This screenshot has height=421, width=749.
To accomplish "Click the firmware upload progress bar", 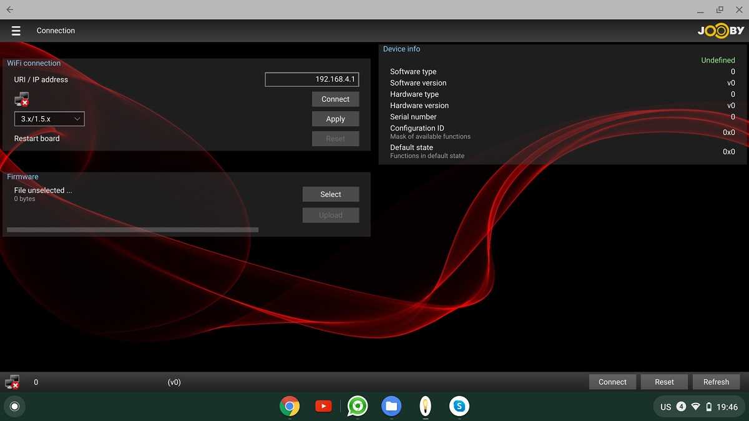I will (x=132, y=230).
